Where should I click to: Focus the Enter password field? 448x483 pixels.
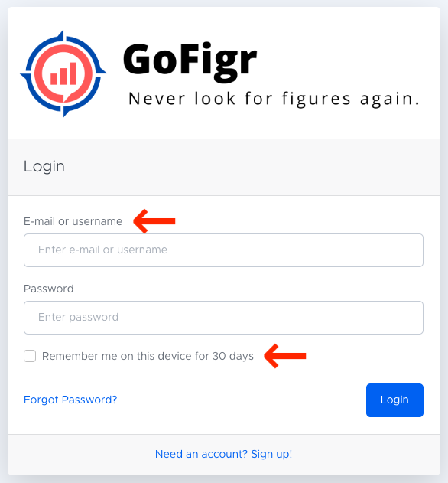click(x=224, y=318)
